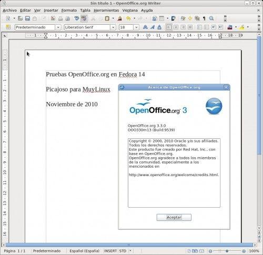Expand the font size 18 dropdown

[x=136, y=27]
